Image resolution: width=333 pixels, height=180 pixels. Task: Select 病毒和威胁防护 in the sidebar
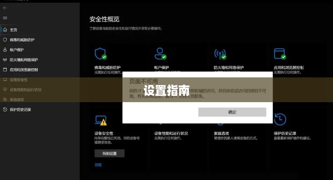(x=22, y=40)
